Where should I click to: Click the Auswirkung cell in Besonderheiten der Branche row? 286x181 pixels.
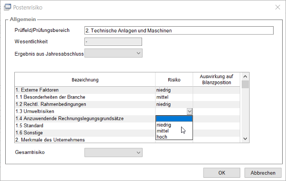(216, 97)
